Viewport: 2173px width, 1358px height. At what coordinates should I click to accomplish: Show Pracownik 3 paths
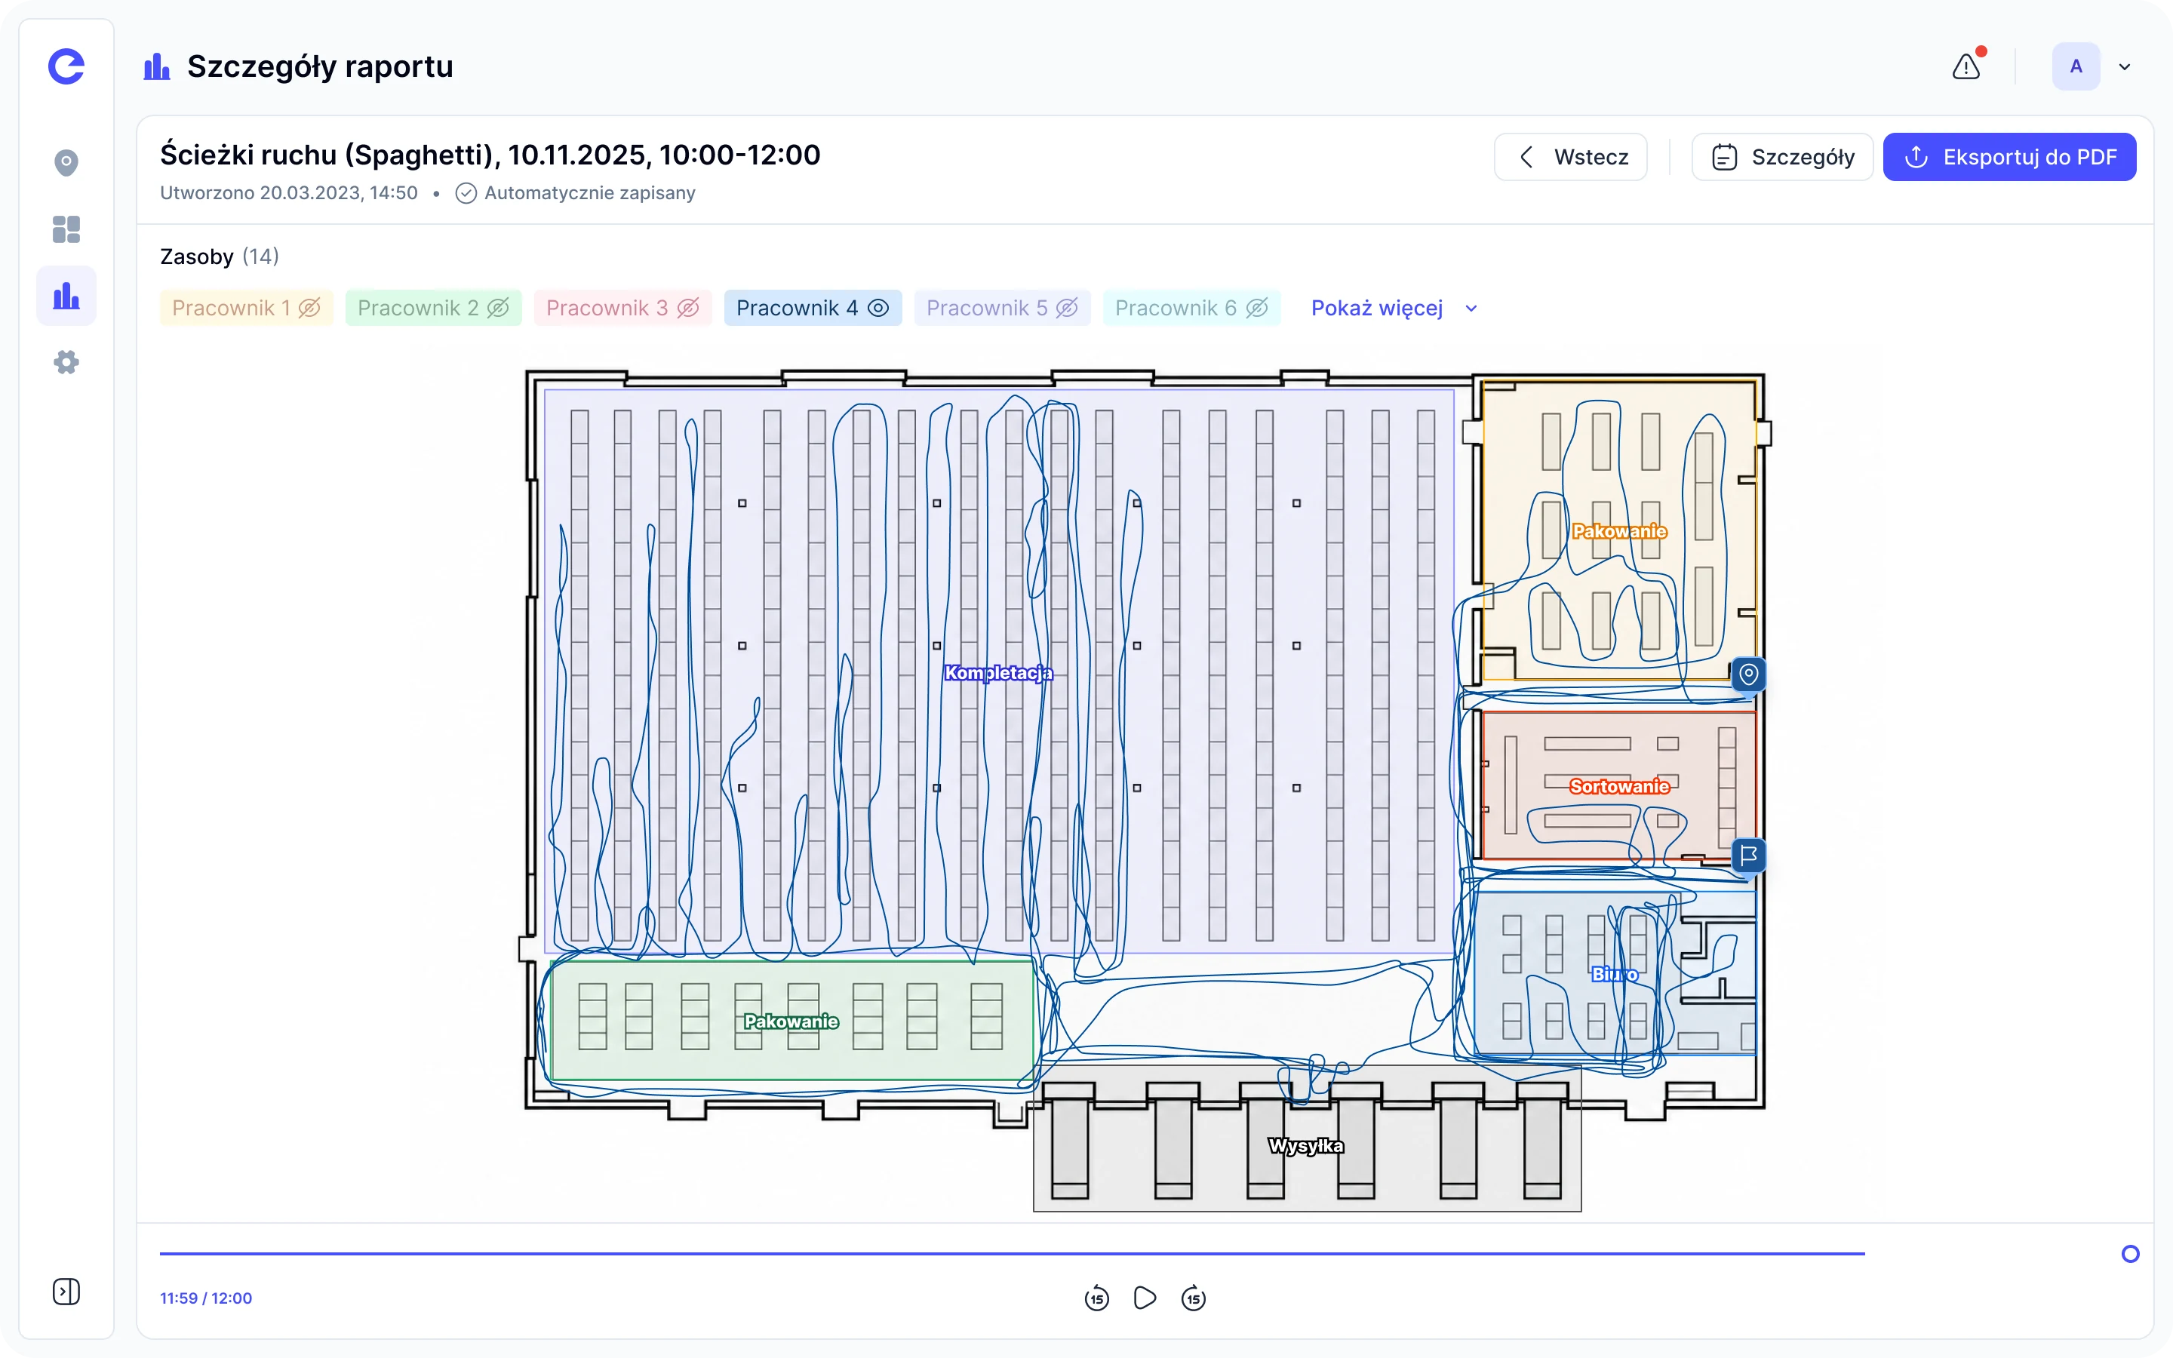coord(622,308)
